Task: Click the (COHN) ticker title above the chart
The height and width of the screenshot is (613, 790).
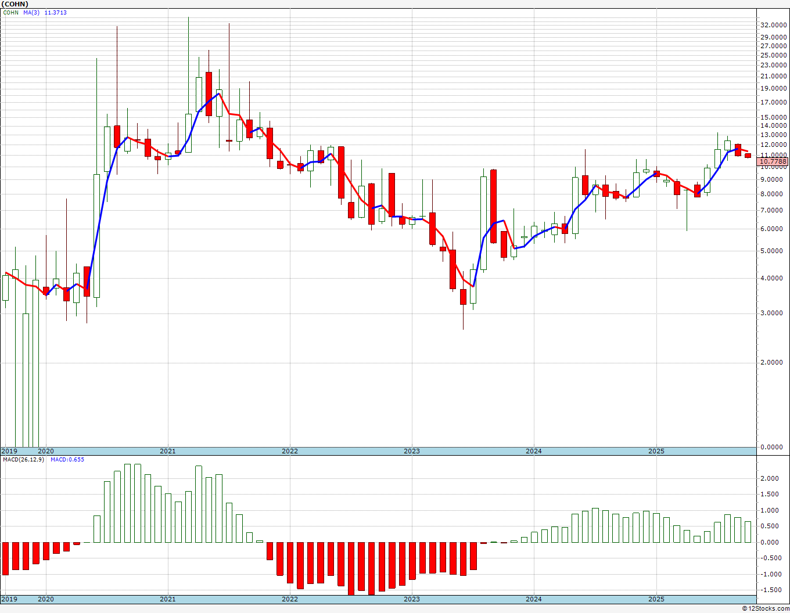Action: (x=15, y=4)
